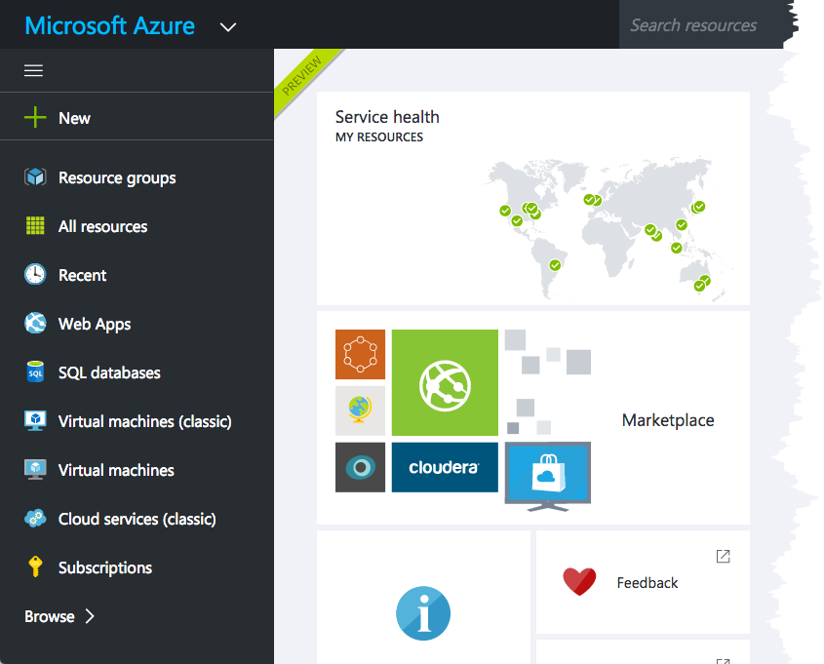Click the blue info circle tile
824x664 pixels.
coord(423,613)
